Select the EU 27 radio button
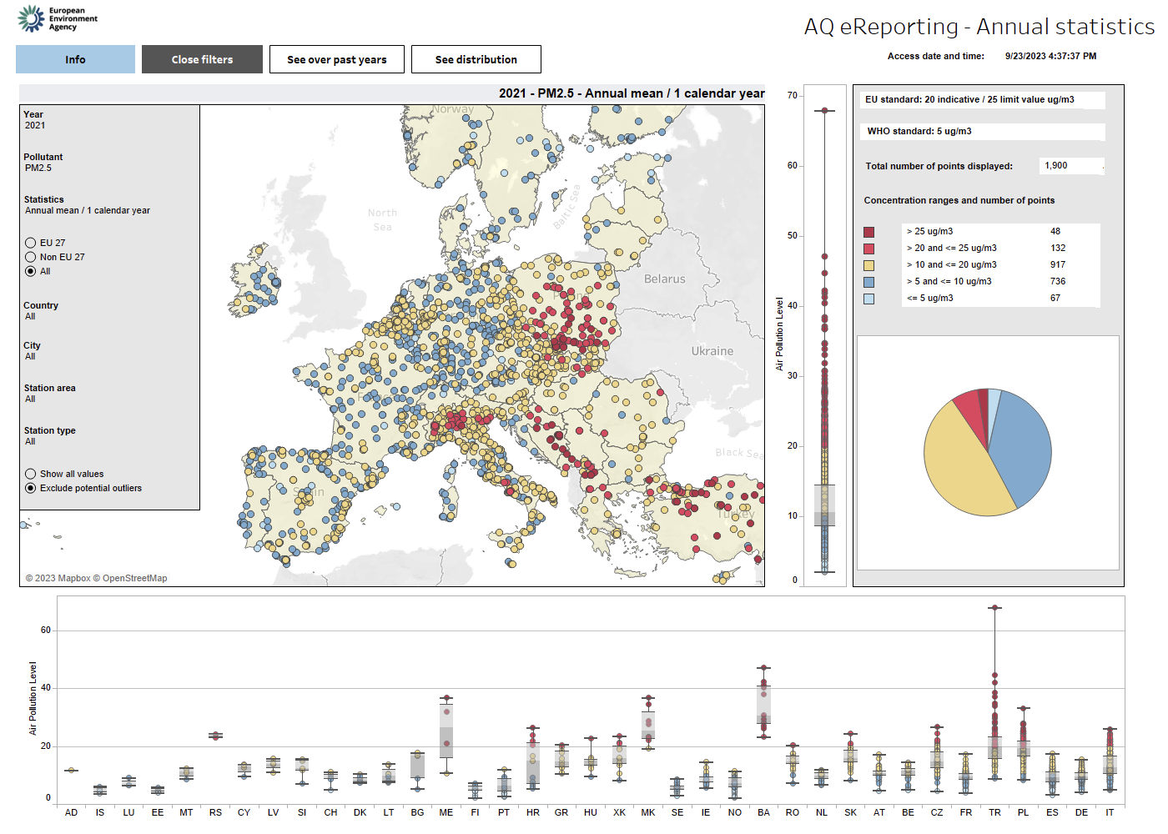The height and width of the screenshot is (834, 1168). coord(31,243)
